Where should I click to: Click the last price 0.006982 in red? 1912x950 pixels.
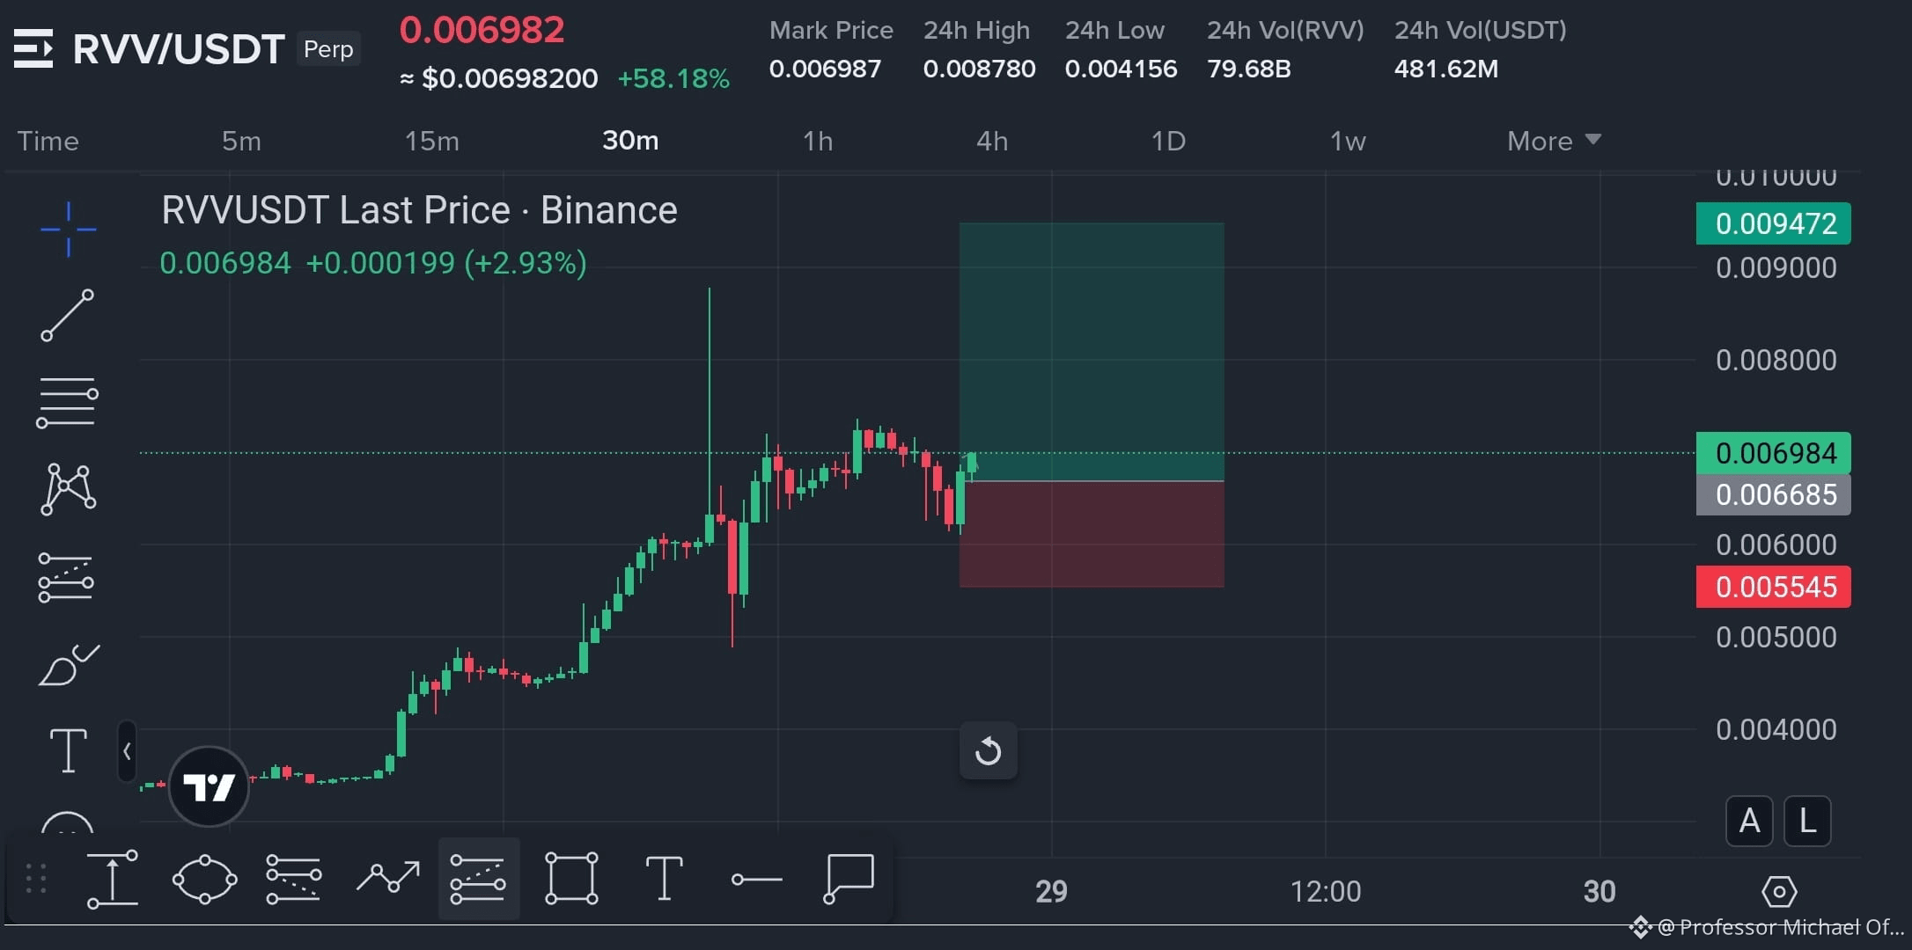[482, 30]
